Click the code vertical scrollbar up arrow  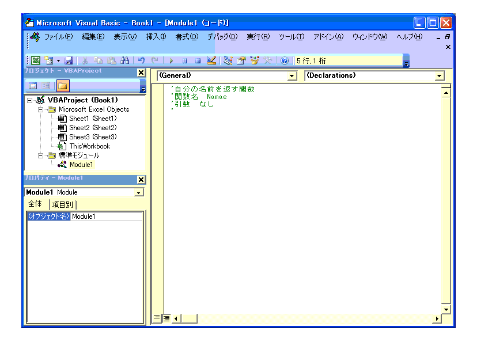[446, 93]
